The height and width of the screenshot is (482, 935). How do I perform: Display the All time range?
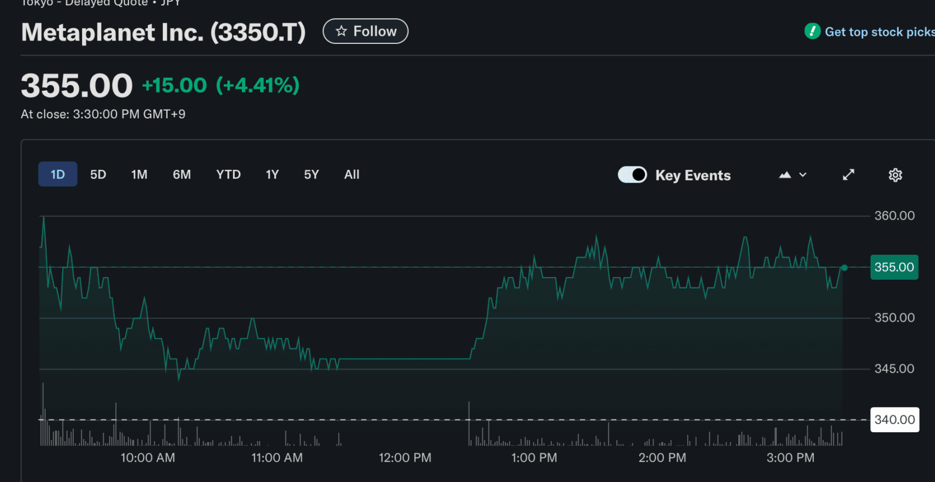pyautogui.click(x=352, y=175)
